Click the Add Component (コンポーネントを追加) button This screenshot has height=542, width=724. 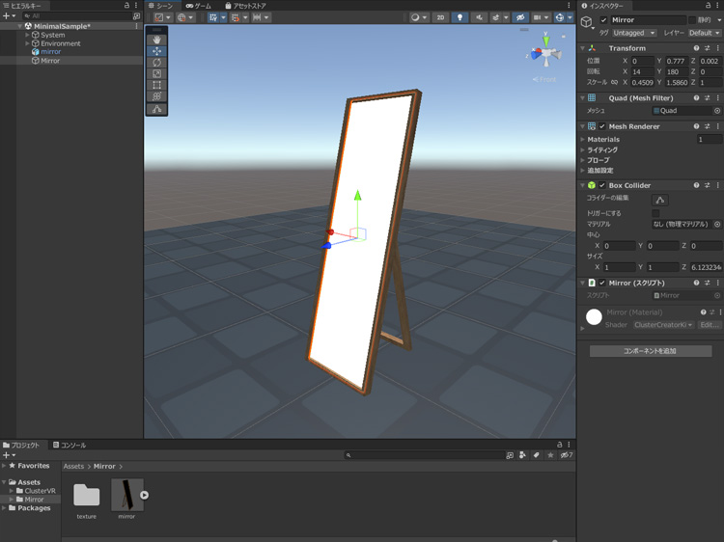pos(650,351)
